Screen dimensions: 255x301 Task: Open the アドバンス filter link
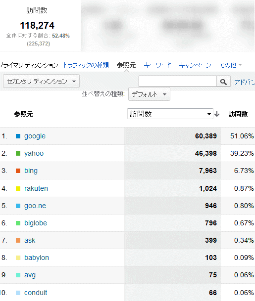245,82
